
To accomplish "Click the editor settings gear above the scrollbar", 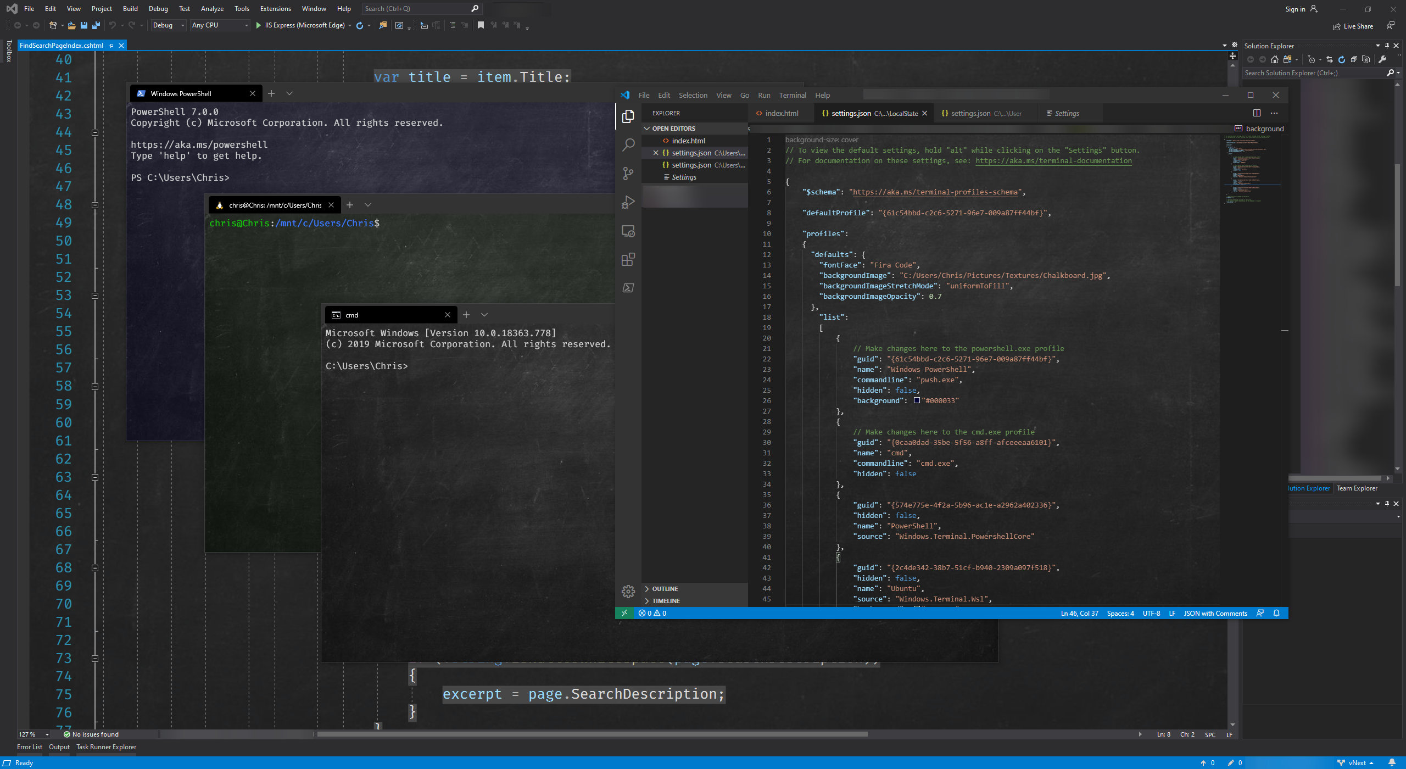I will tap(1235, 45).
